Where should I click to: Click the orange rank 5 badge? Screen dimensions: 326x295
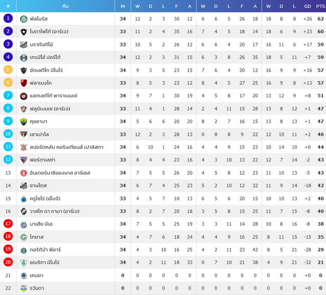pyautogui.click(x=8, y=69)
